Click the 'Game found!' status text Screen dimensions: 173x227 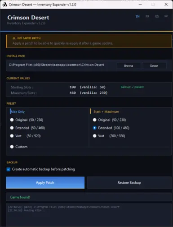point(20,197)
